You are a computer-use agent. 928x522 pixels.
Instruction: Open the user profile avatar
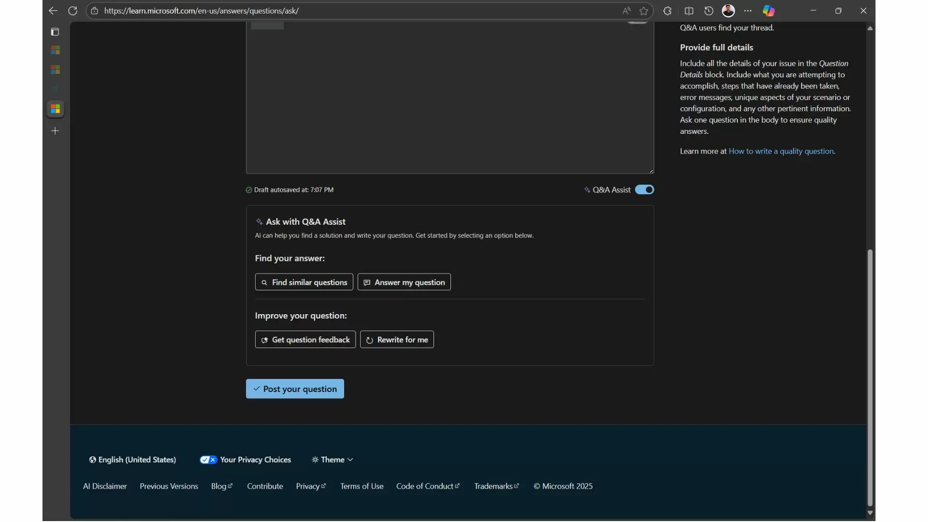[728, 11]
